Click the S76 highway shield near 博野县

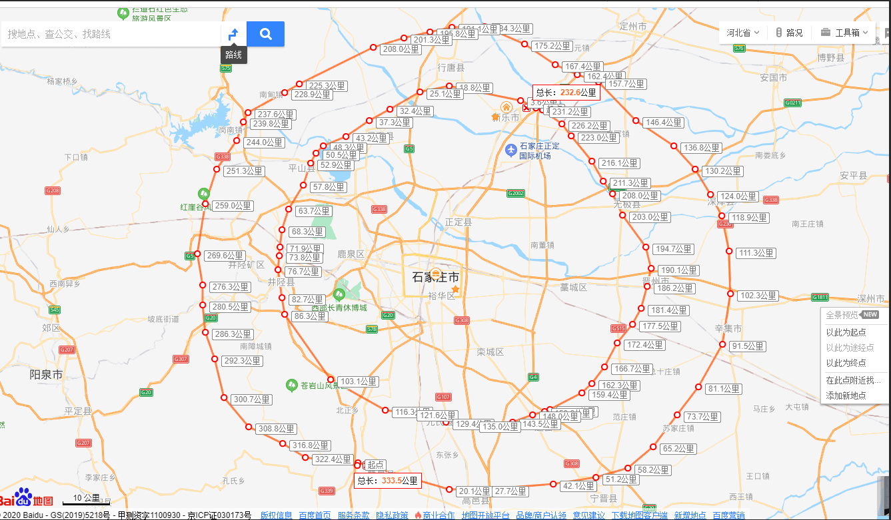[x=739, y=48]
